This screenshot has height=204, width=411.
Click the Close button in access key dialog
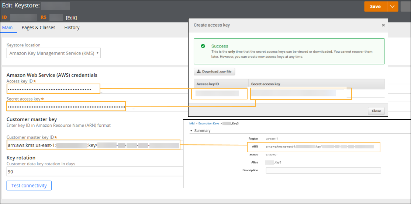point(376,111)
